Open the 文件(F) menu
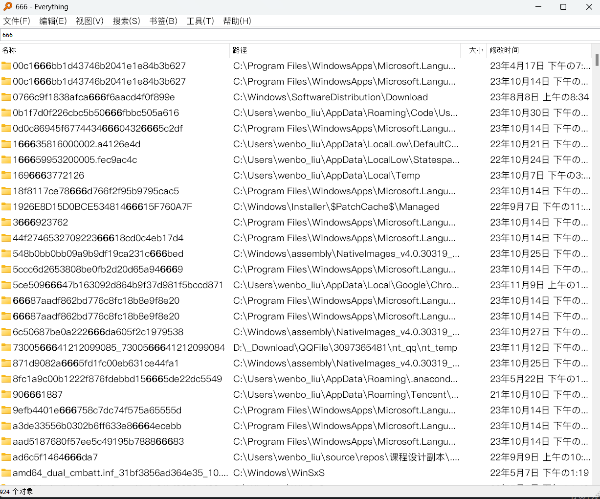This screenshot has width=600, height=499. [x=17, y=21]
